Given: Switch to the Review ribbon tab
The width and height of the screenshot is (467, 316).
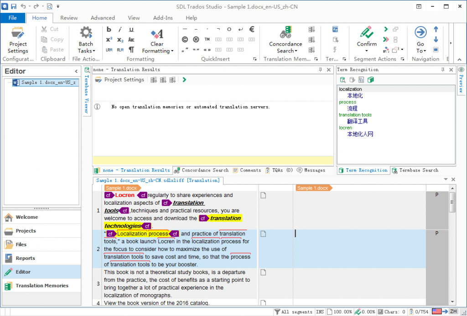Looking at the screenshot, I should click(69, 18).
